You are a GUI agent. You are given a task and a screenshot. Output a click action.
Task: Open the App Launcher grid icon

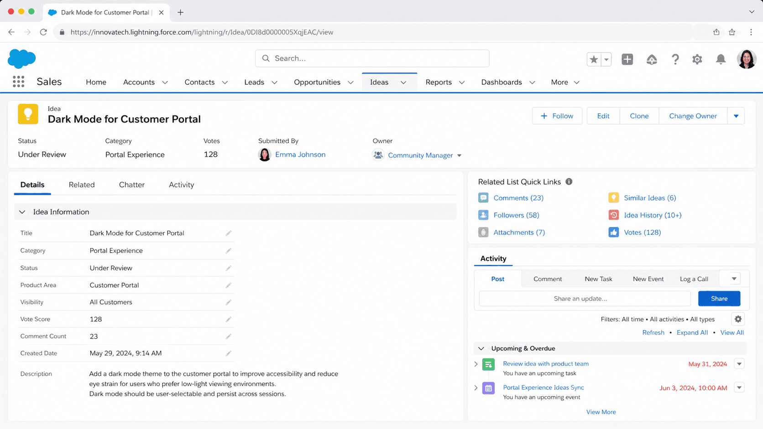click(18, 82)
